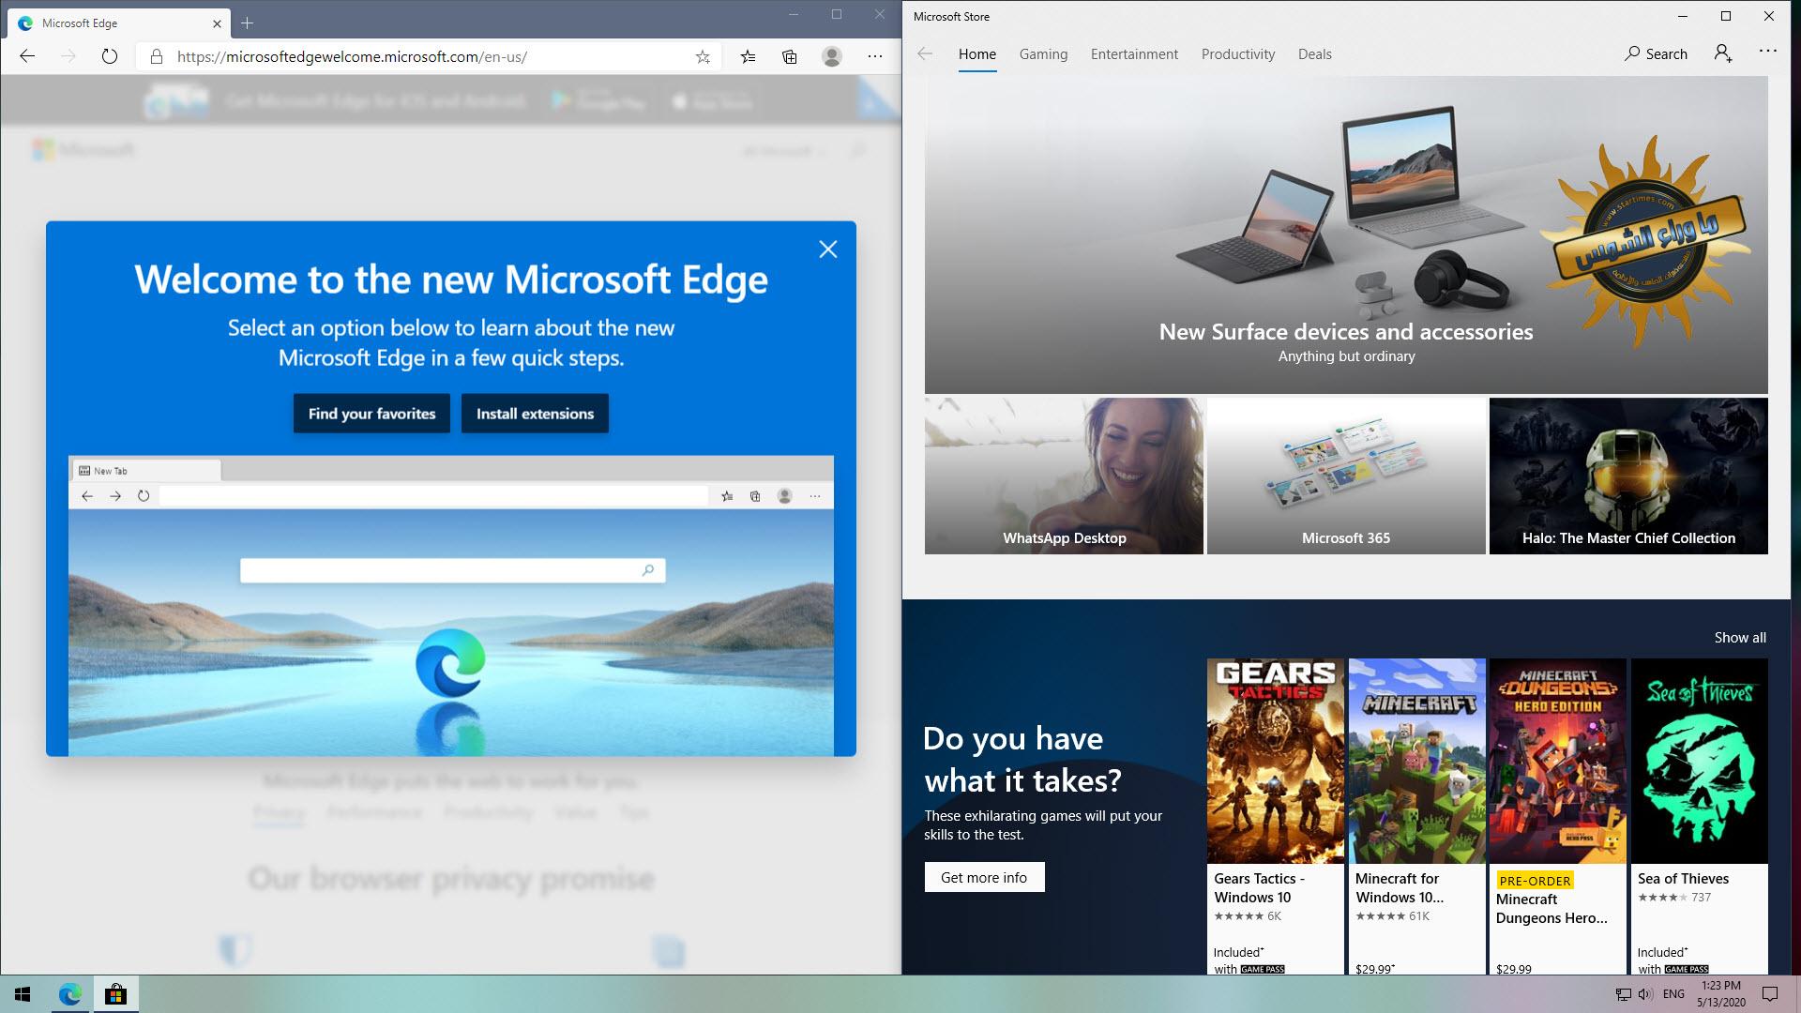Open Minecraft Dungeons Hero Edition card
Screen dimensions: 1801x1013
click(1558, 816)
